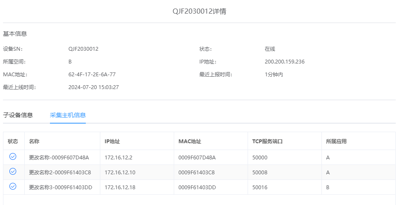Click the MAC value 62-4F-17-2E-6A-77
This screenshot has height=205, width=400.
(92, 75)
